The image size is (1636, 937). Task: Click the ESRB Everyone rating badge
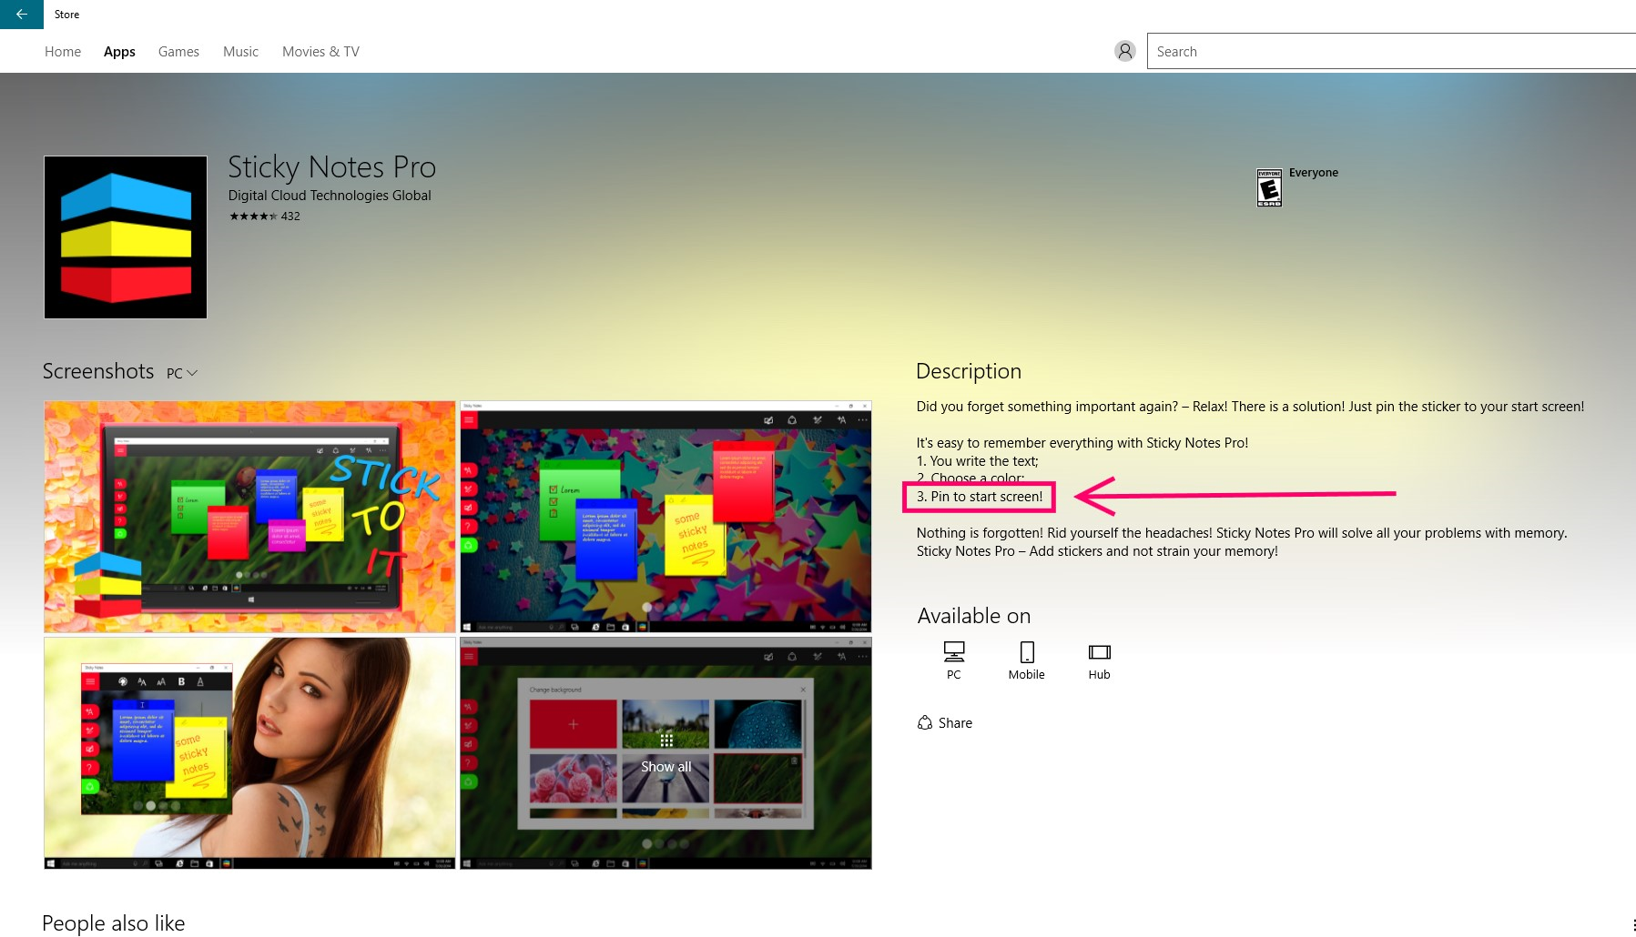click(x=1269, y=187)
